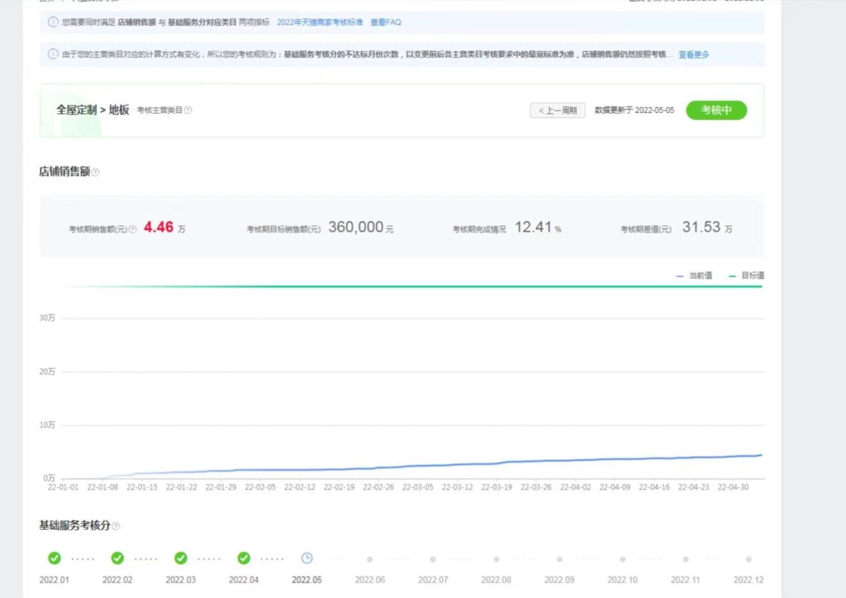
Task: Click the 22-04-30 x-axis date label
Action: 733,487
